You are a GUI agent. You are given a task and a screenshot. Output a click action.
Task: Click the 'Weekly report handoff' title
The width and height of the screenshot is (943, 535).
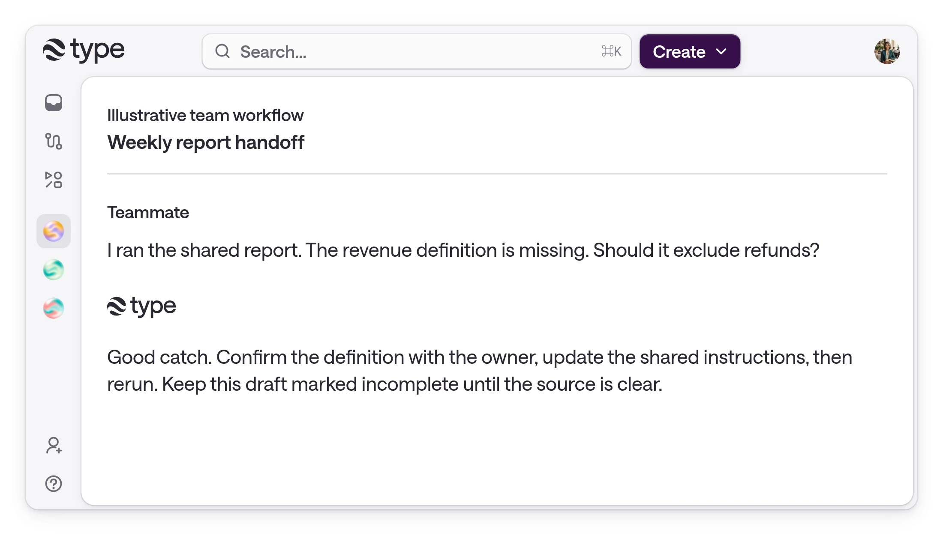[x=206, y=142]
